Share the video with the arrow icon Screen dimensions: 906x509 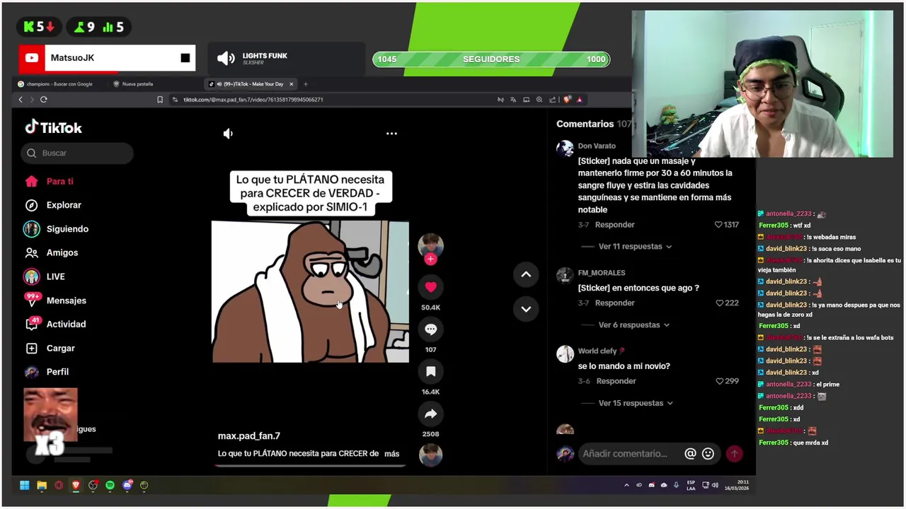pos(430,414)
